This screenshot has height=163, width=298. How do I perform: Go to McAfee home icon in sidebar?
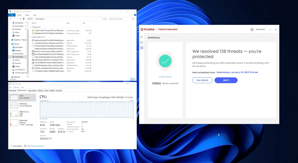[x=142, y=42]
